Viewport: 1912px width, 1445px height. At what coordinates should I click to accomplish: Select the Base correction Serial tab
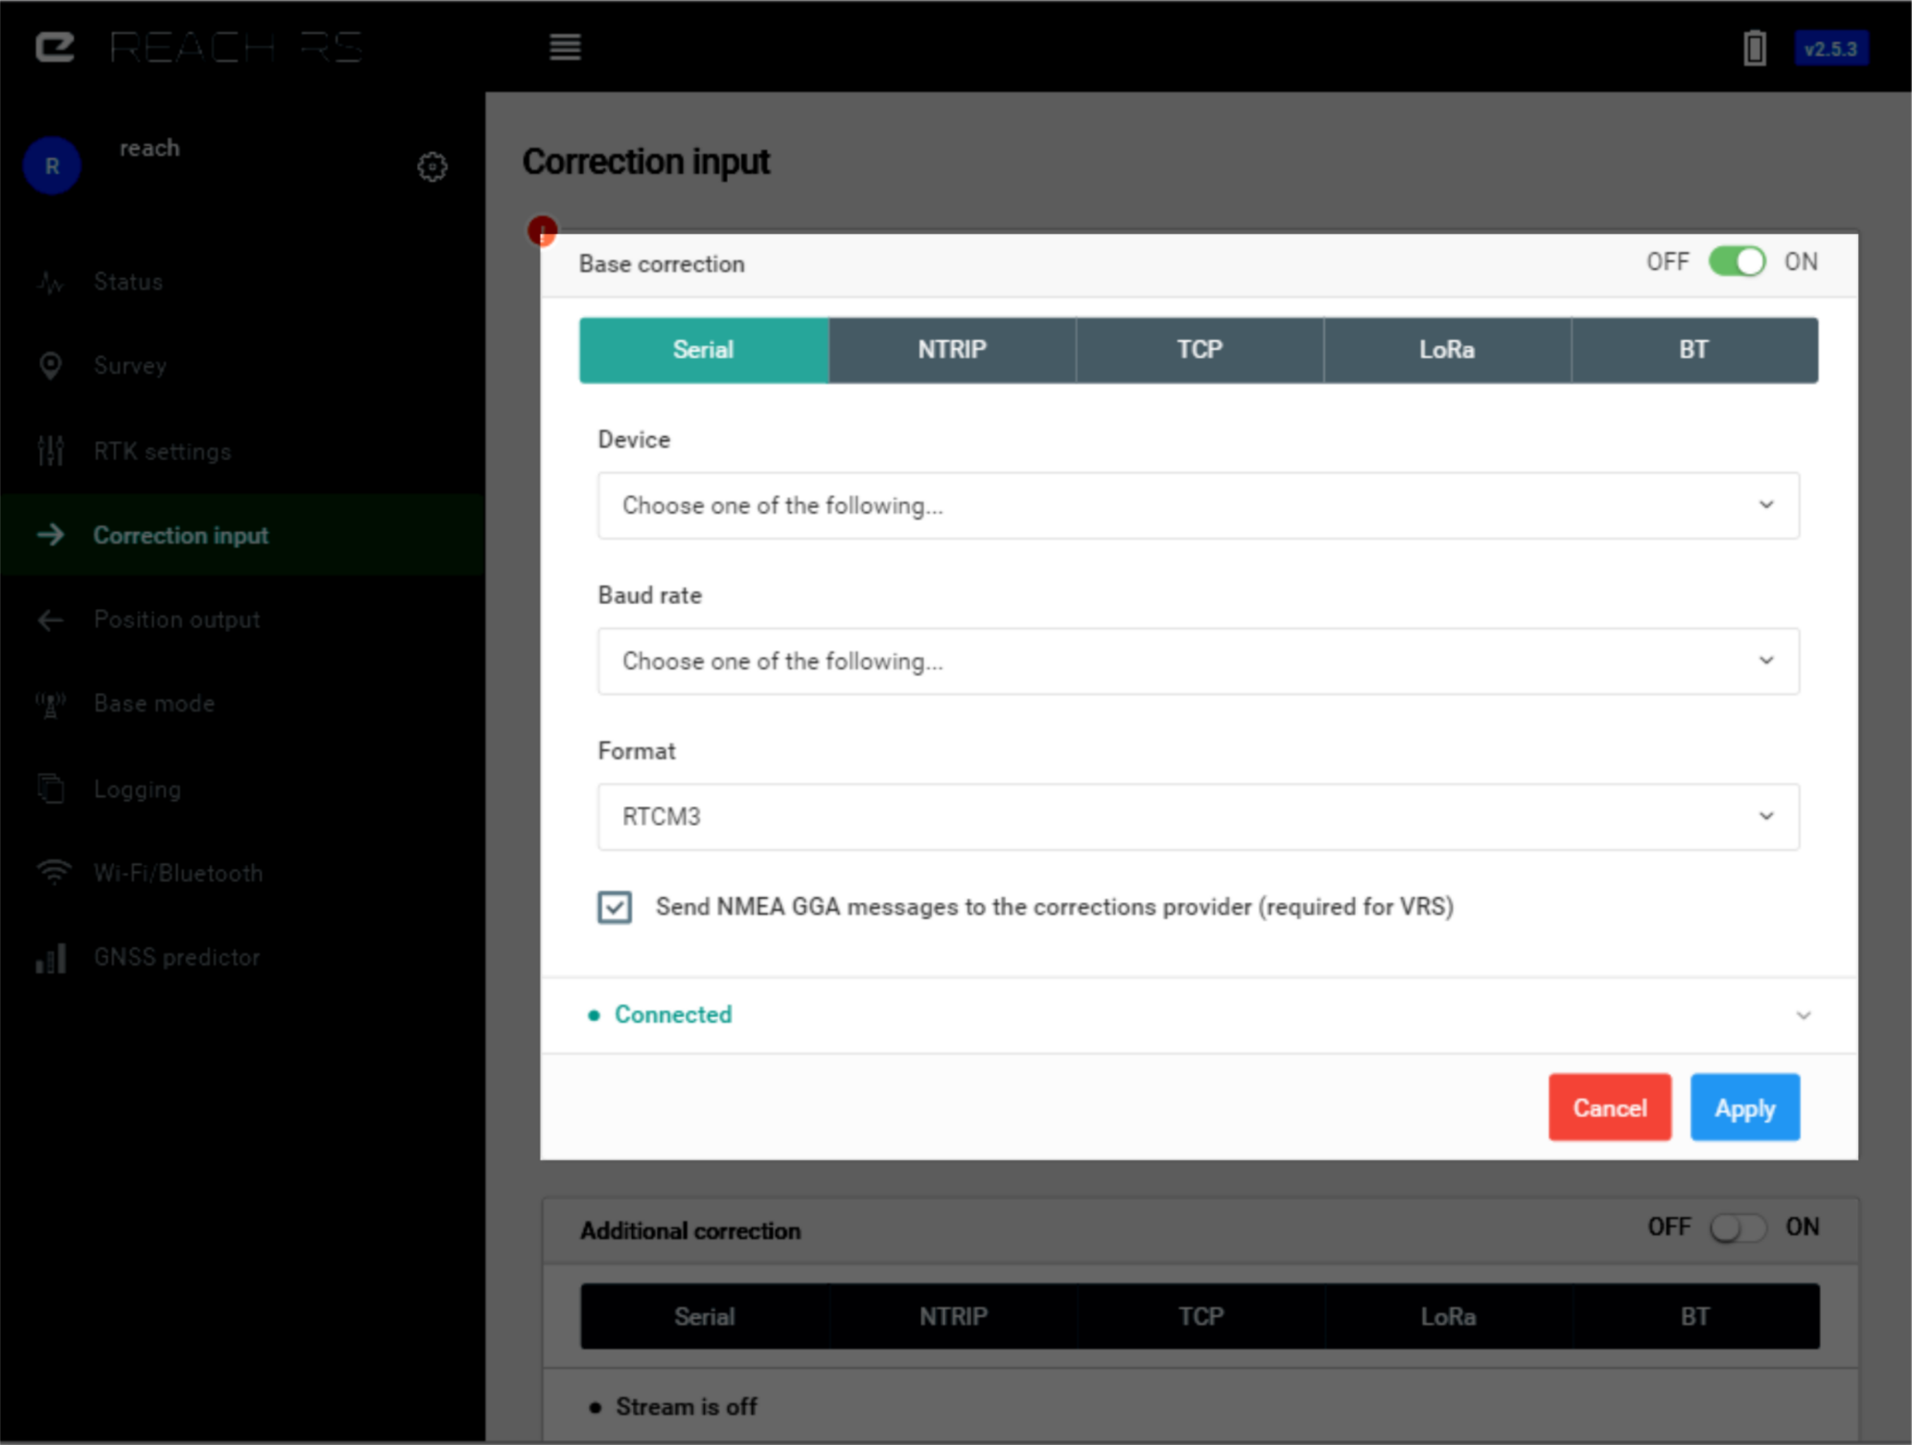tap(703, 350)
